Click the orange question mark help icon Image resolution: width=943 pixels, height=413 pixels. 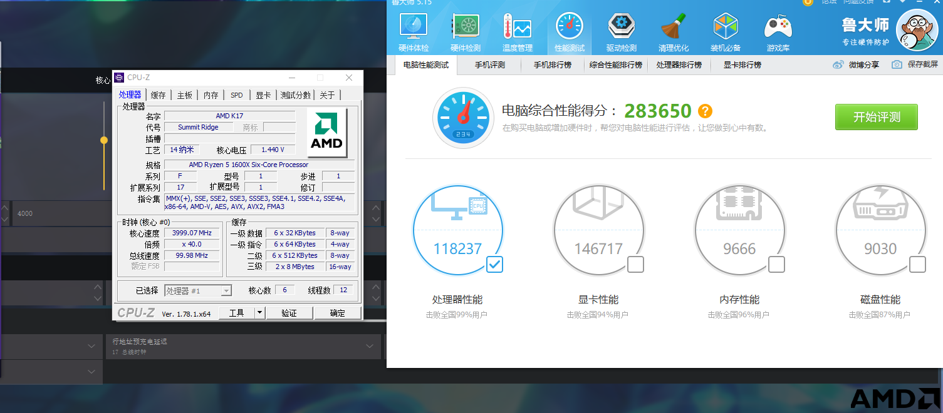point(705,111)
